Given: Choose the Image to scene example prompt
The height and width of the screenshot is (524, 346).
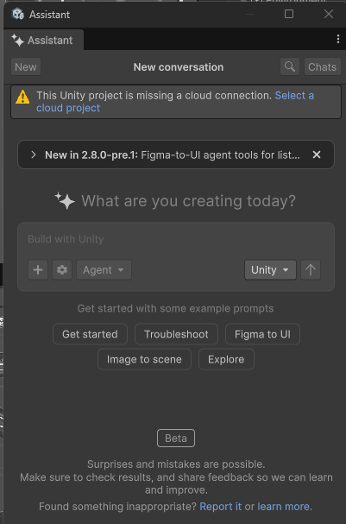Looking at the screenshot, I should point(144,359).
